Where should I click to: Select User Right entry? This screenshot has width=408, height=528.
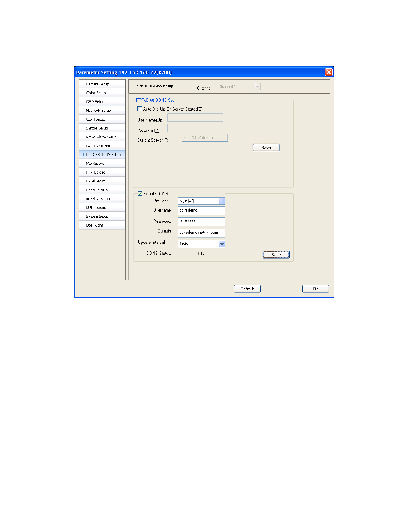click(102, 225)
